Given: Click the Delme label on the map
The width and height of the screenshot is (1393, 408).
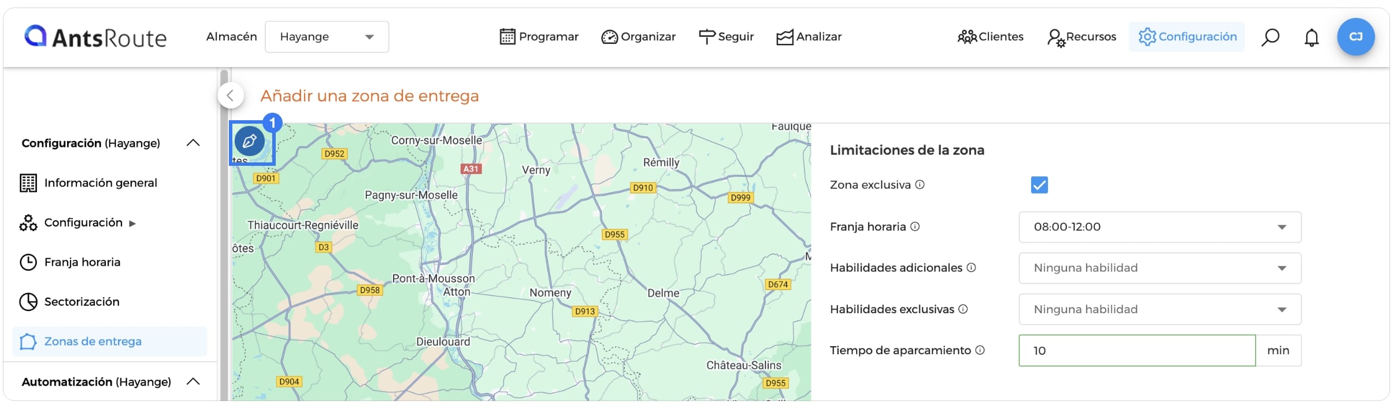Looking at the screenshot, I should (664, 293).
